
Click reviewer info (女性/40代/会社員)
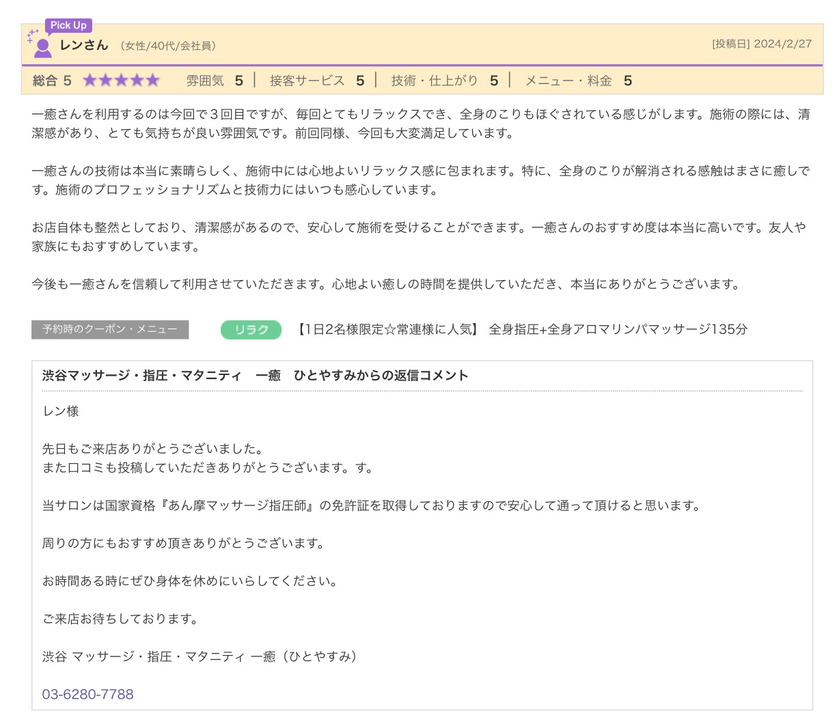point(167,46)
